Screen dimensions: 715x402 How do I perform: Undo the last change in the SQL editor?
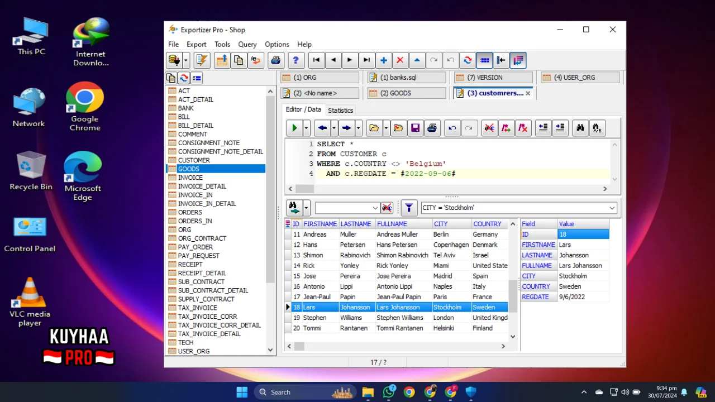point(452,128)
